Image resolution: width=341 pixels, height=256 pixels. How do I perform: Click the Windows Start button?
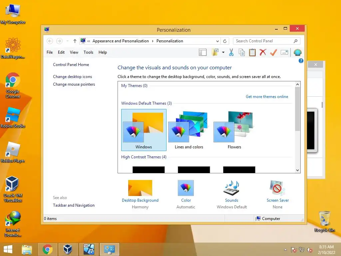(x=8, y=249)
